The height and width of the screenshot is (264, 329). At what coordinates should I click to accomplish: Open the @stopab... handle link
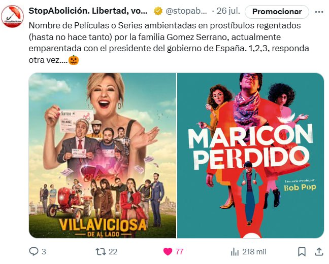(186, 11)
